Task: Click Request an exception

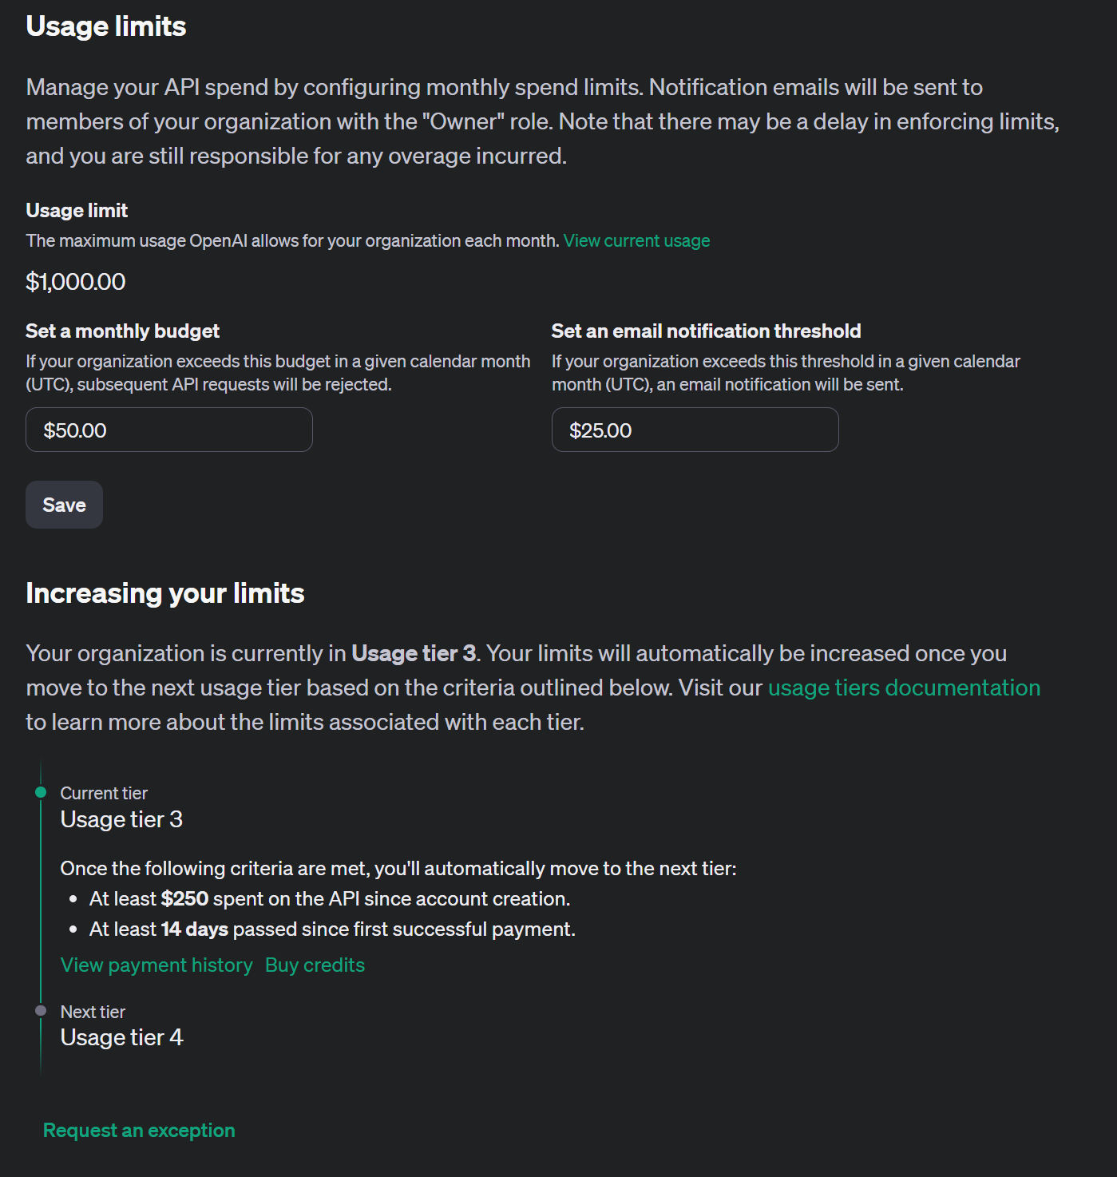Action: (139, 1130)
